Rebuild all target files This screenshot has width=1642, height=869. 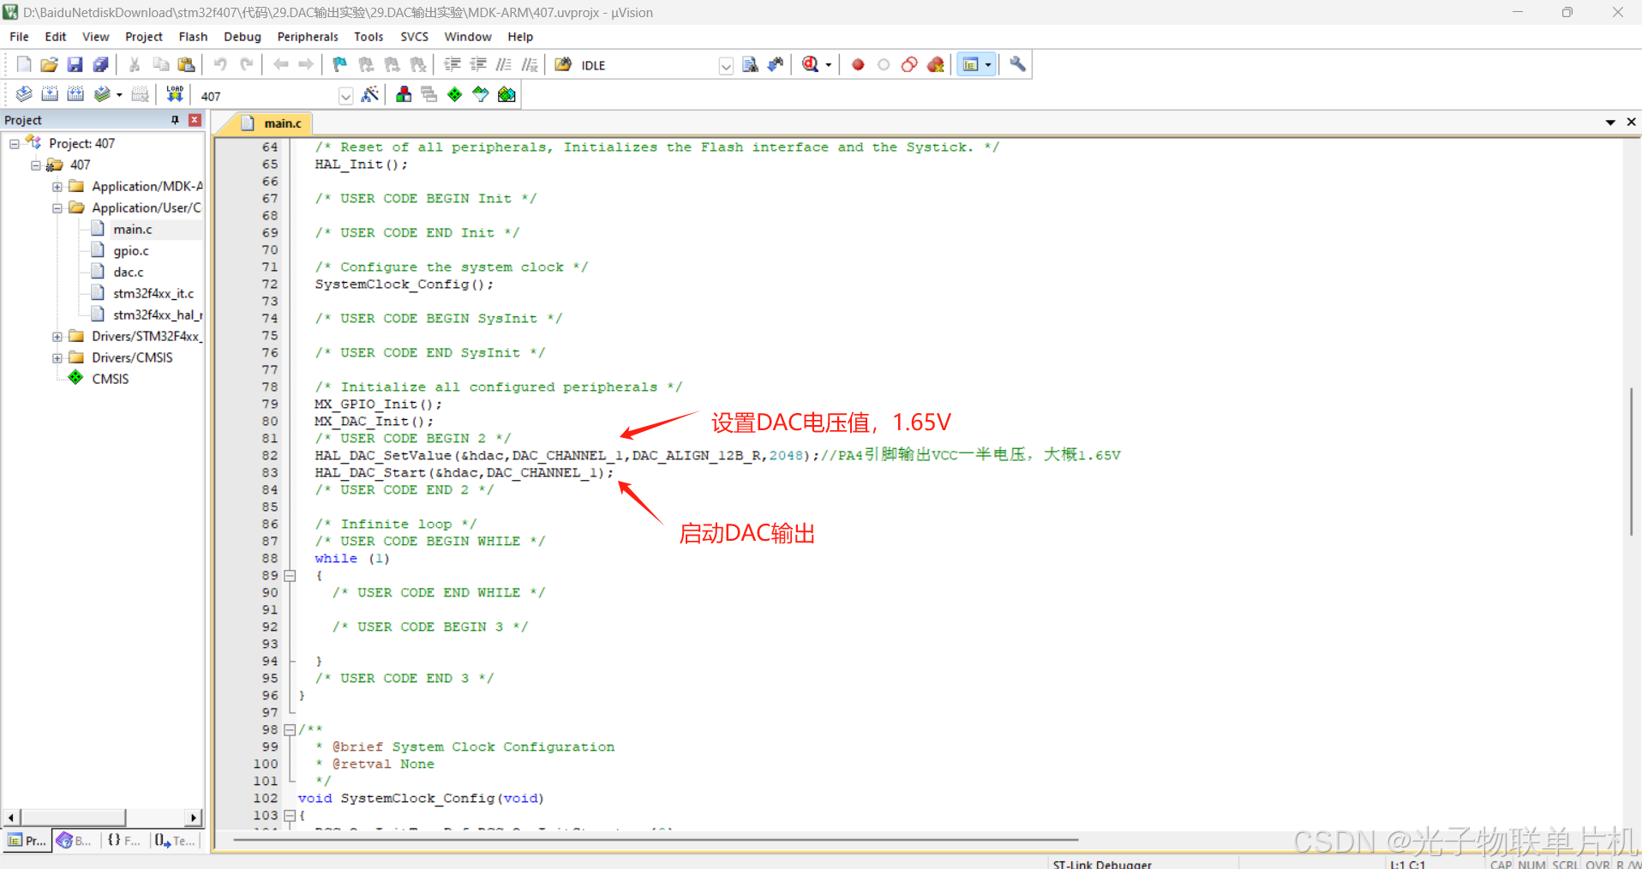pyautogui.click(x=76, y=94)
